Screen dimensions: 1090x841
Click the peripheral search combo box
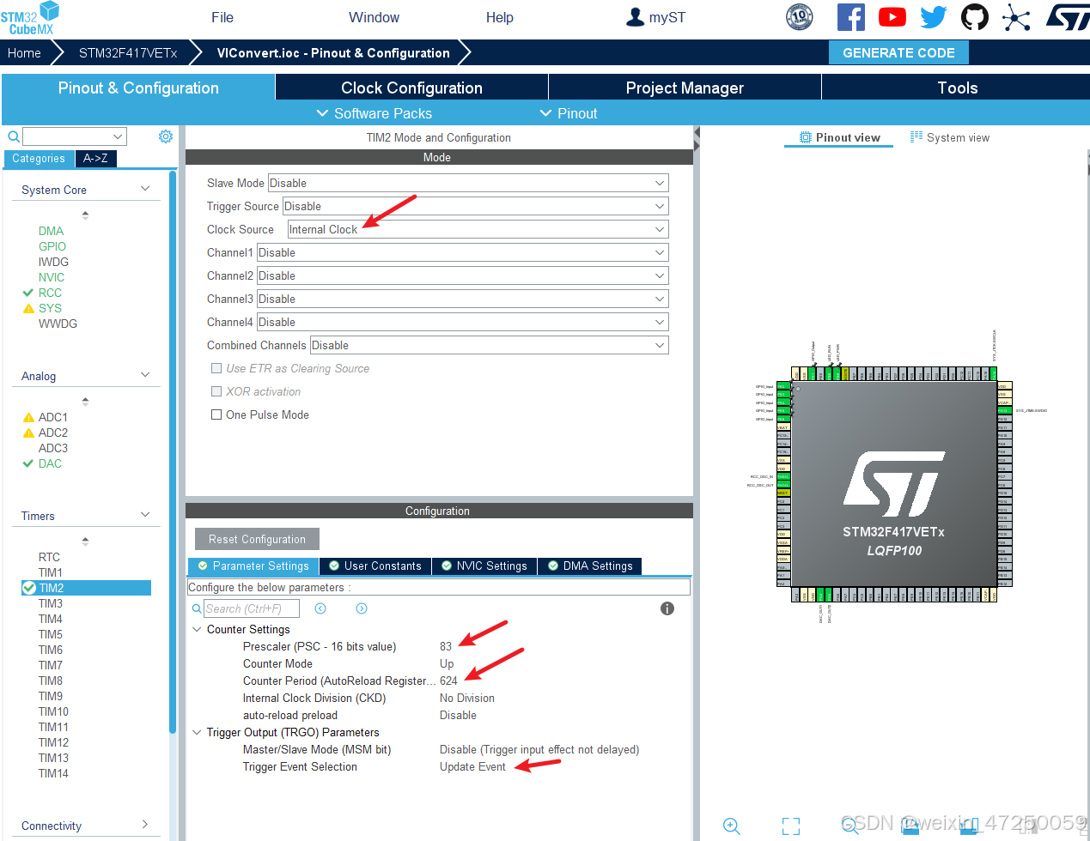click(75, 136)
